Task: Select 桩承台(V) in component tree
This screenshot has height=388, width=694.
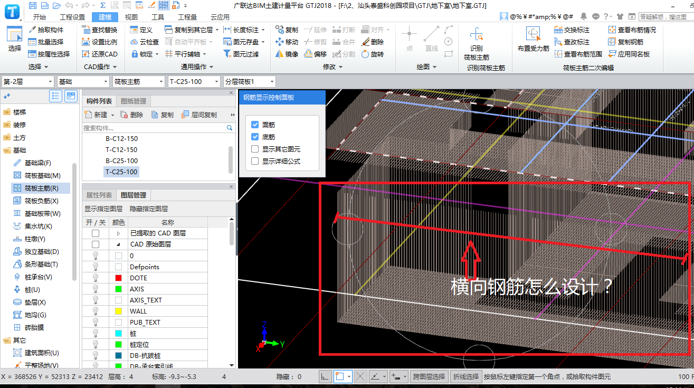Action: (33, 277)
